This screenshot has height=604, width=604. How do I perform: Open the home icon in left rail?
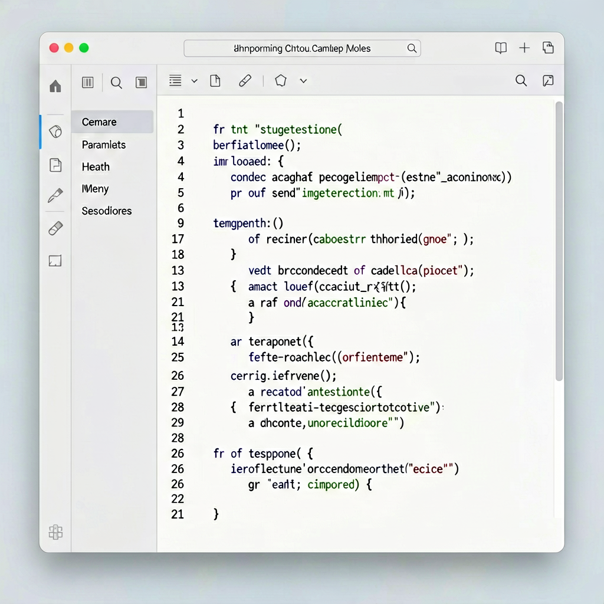pyautogui.click(x=55, y=86)
